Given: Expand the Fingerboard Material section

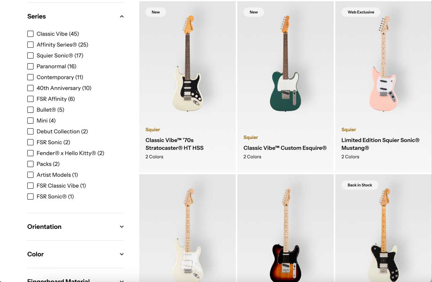Looking at the screenshot, I should 122,280.
